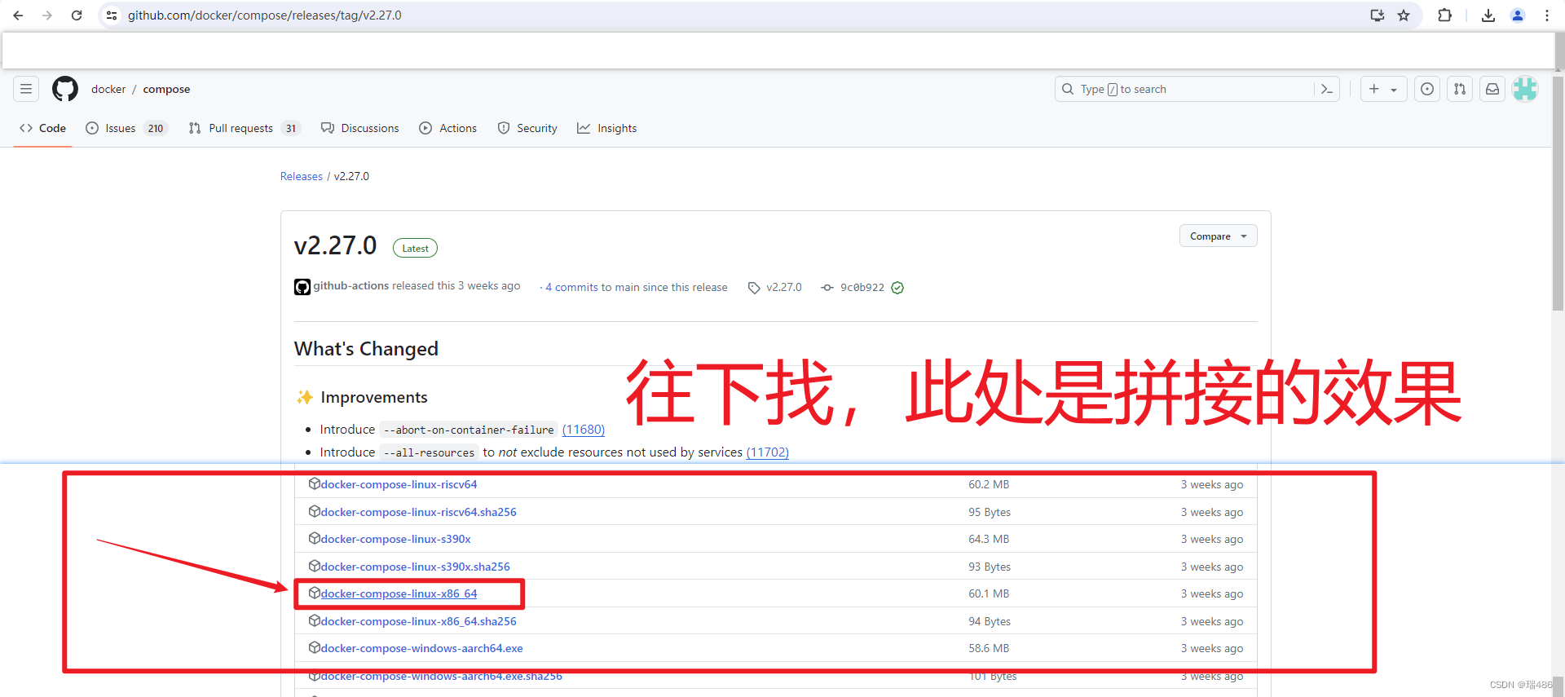Open the compose repository link
The height and width of the screenshot is (697, 1565).
(166, 89)
